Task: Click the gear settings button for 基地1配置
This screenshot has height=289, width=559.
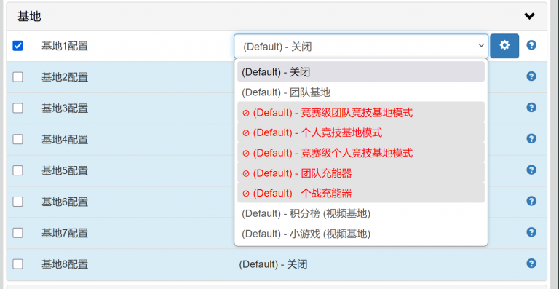Action: pos(504,46)
